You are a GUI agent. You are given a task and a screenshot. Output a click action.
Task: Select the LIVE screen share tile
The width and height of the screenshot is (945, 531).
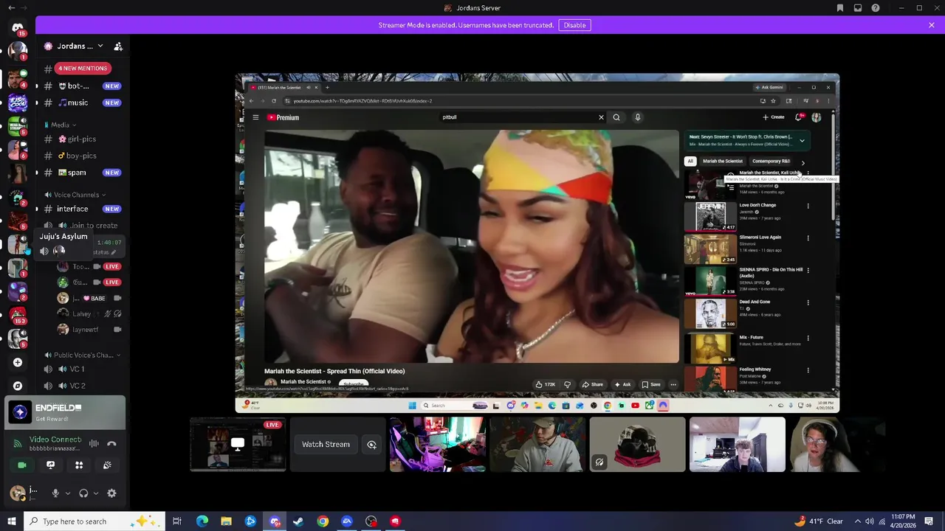pyautogui.click(x=238, y=444)
